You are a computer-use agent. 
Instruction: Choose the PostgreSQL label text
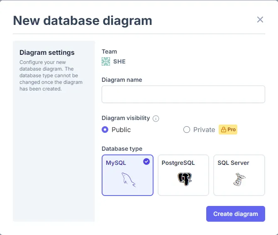[178, 163]
